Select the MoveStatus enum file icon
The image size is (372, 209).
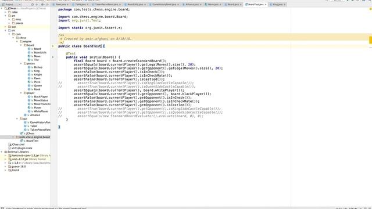point(29,100)
